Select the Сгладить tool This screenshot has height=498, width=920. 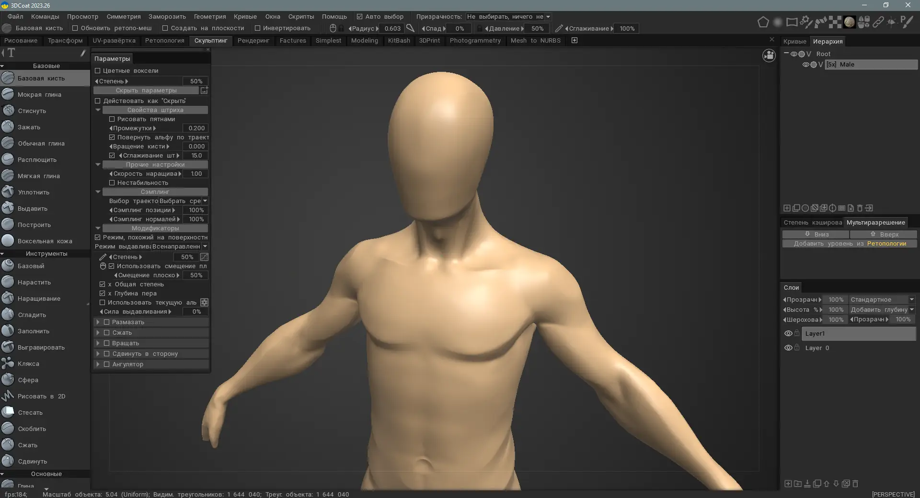click(45, 315)
